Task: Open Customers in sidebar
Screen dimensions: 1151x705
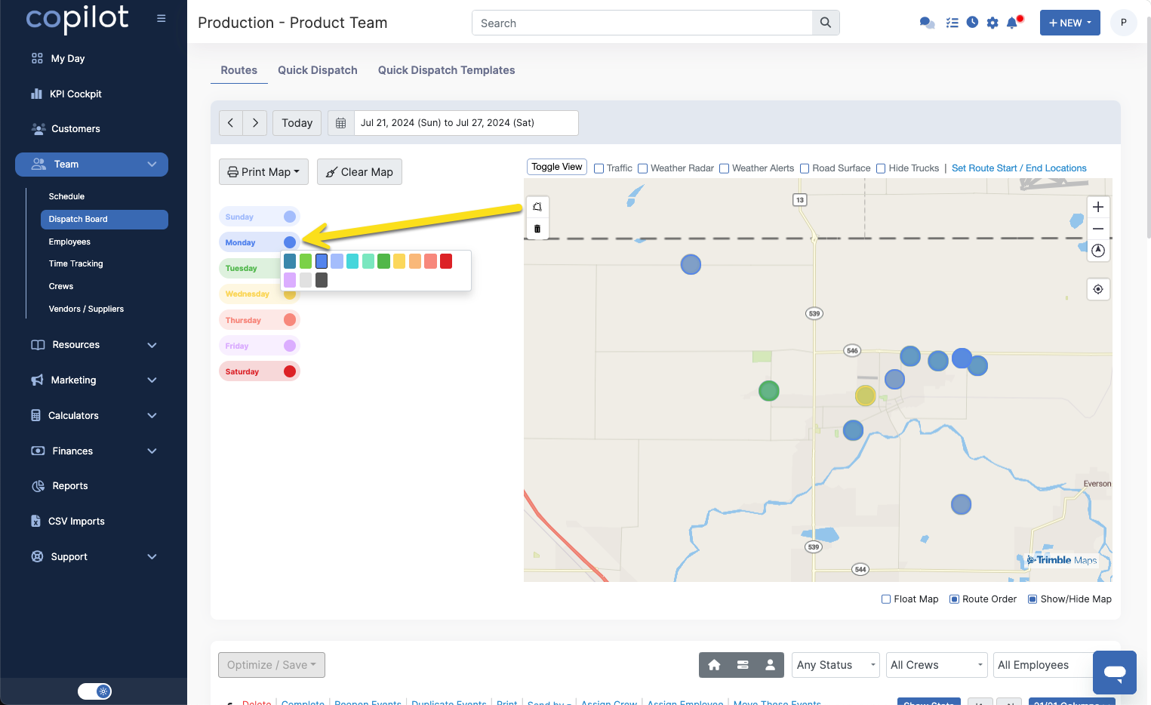Action: (75, 129)
